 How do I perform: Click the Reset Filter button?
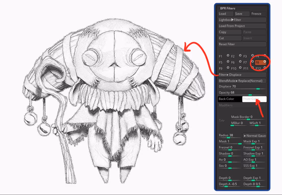pyautogui.click(x=242, y=44)
